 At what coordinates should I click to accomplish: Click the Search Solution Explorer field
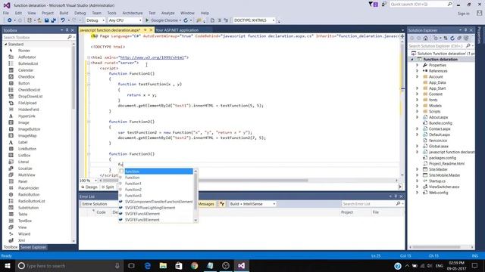coord(441,46)
